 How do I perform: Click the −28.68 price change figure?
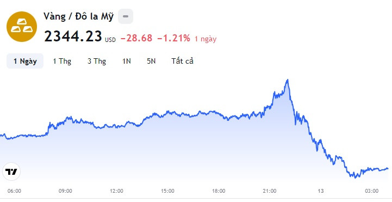[x=136, y=38]
